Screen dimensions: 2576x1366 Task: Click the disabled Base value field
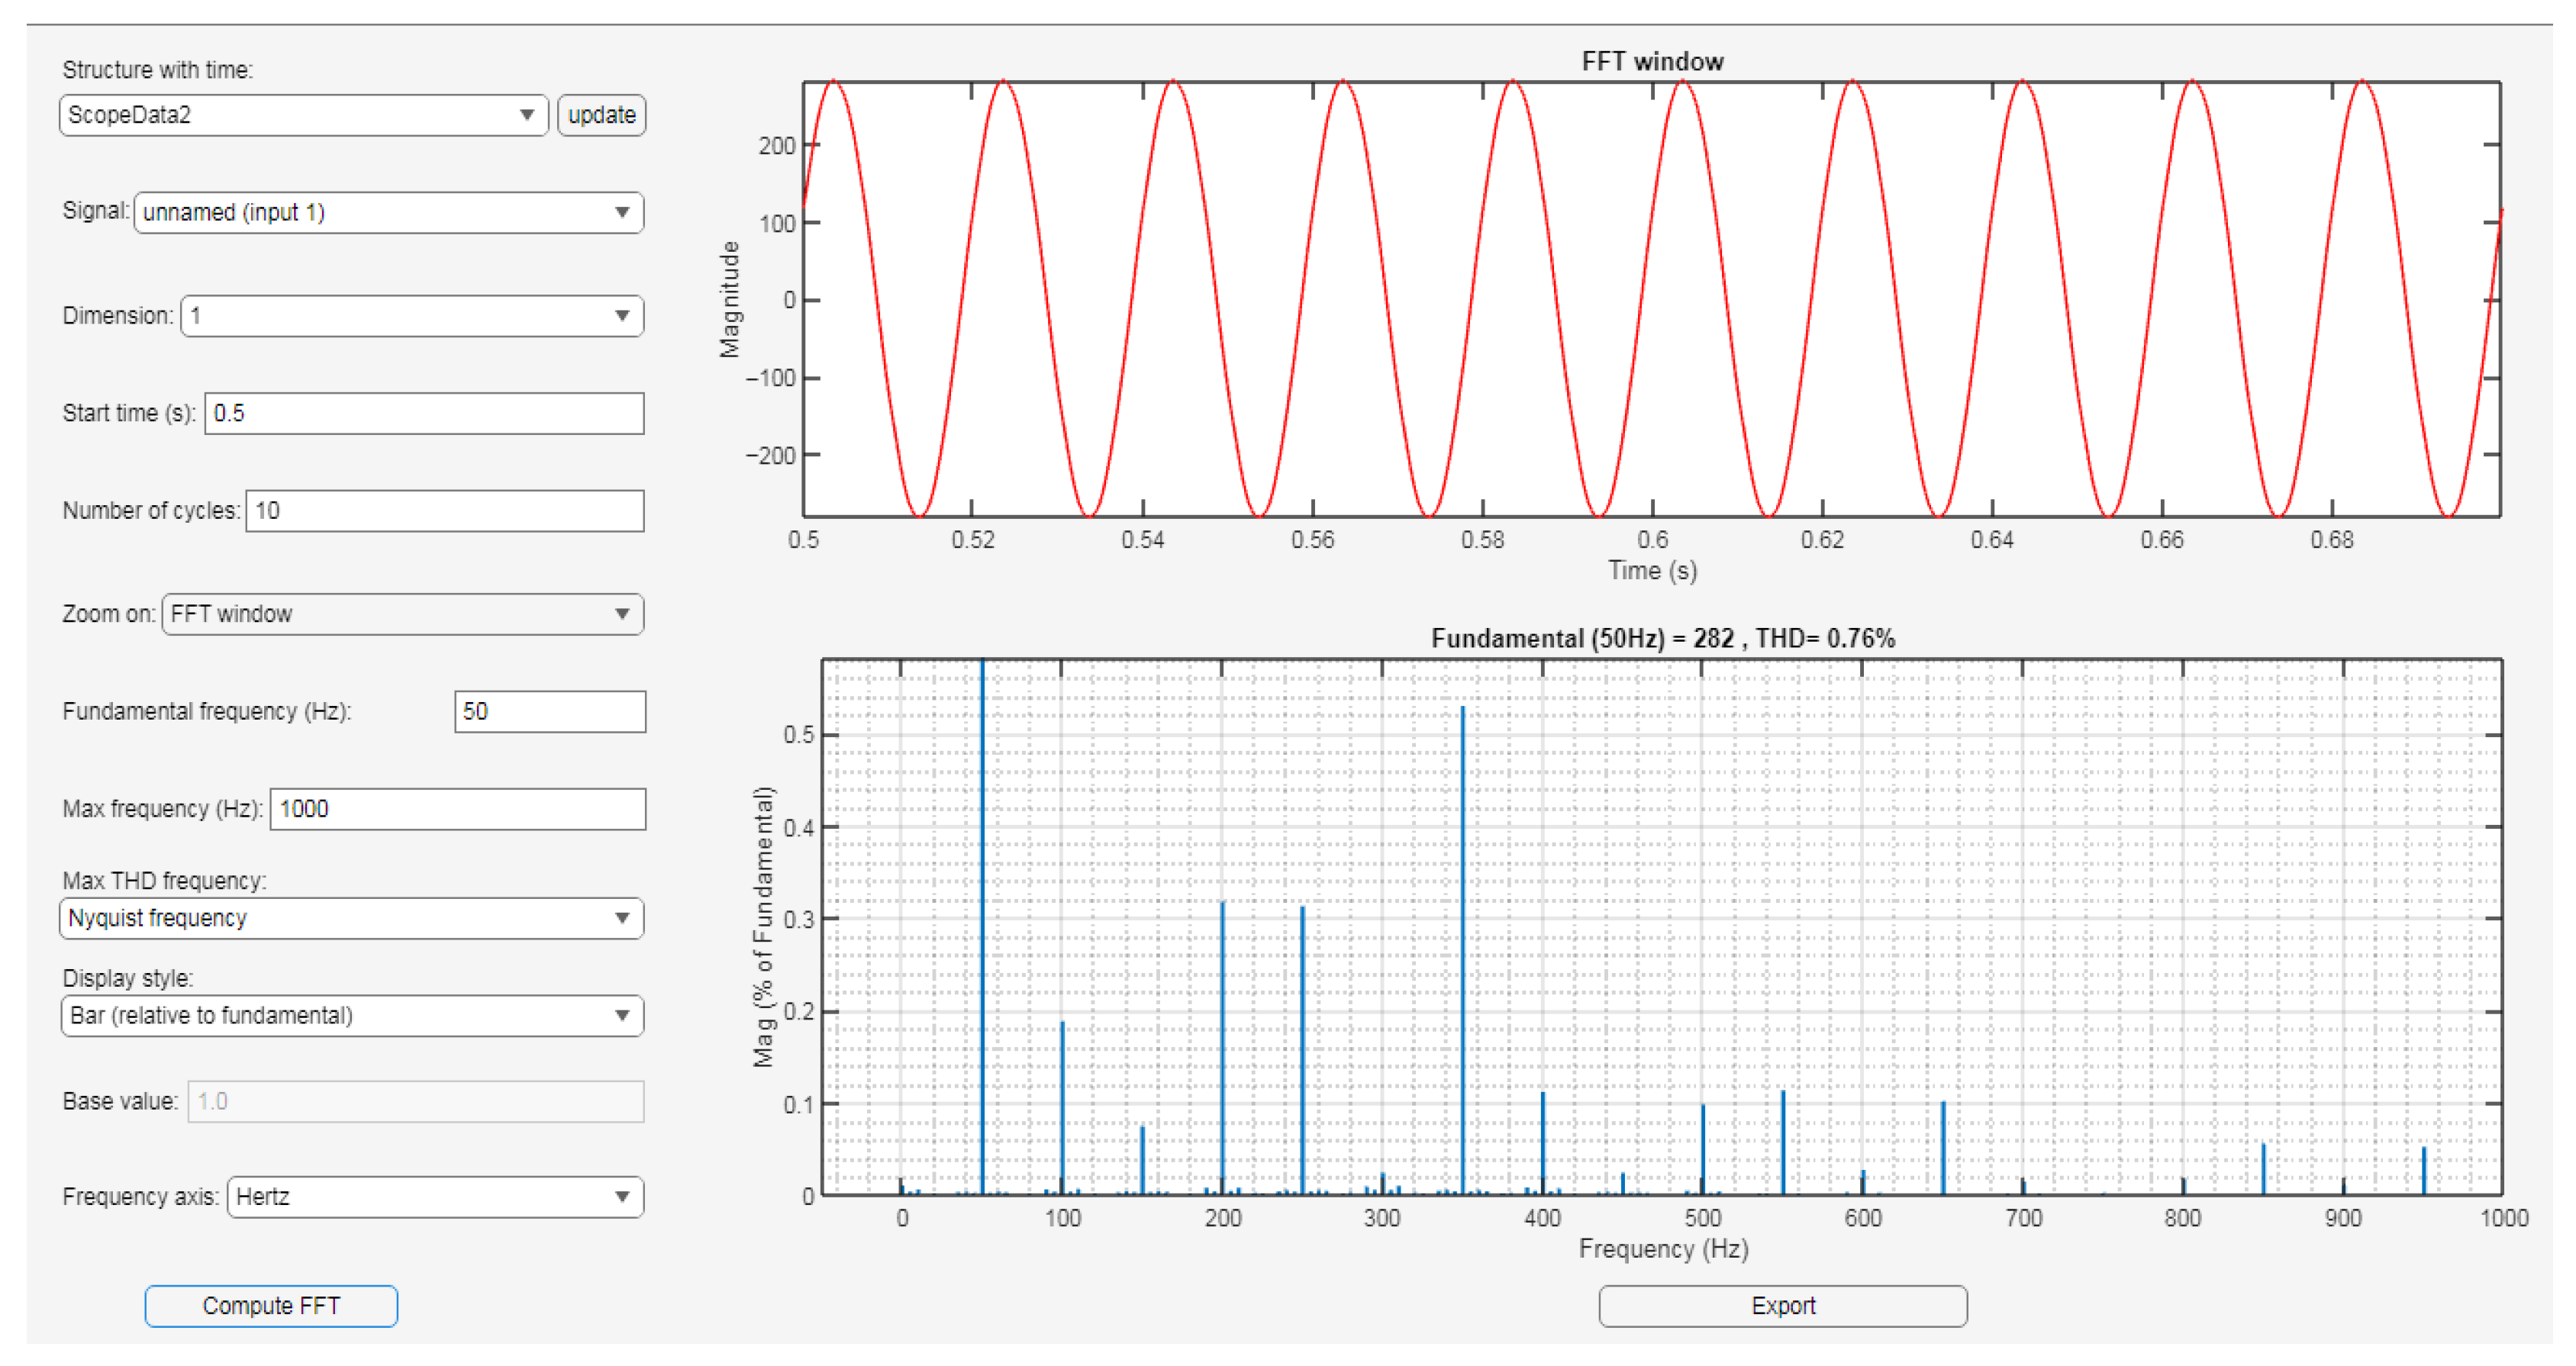415,1101
